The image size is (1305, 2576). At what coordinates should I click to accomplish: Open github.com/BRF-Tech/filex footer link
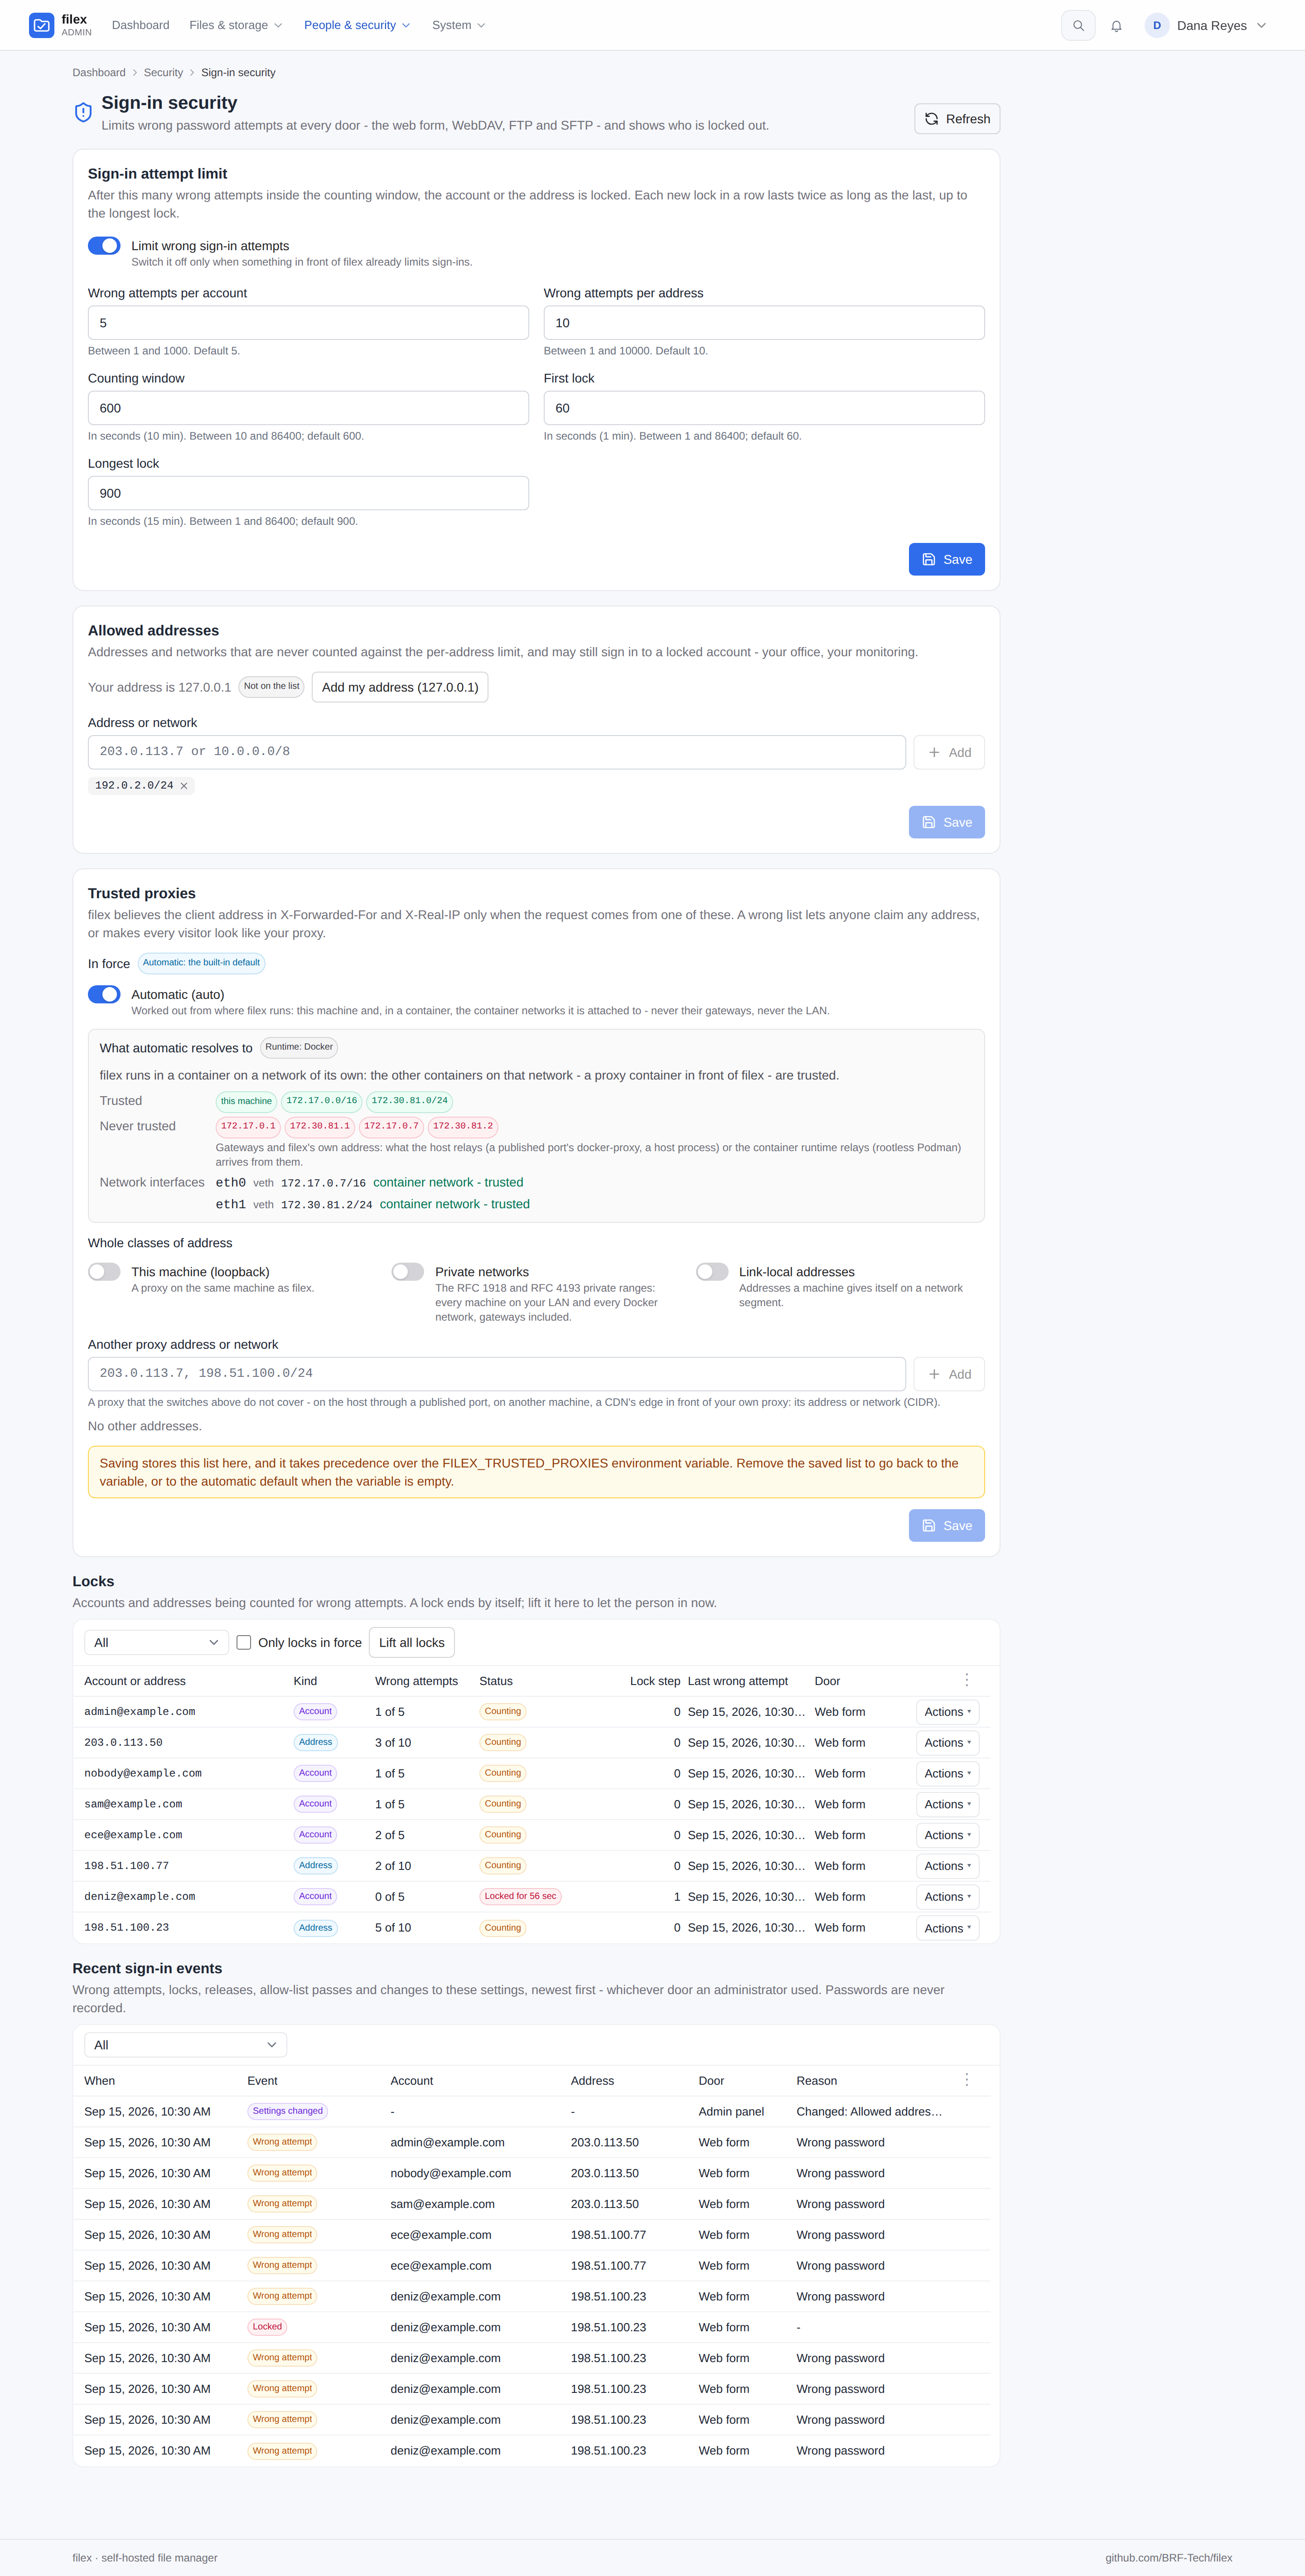tap(1168, 2557)
